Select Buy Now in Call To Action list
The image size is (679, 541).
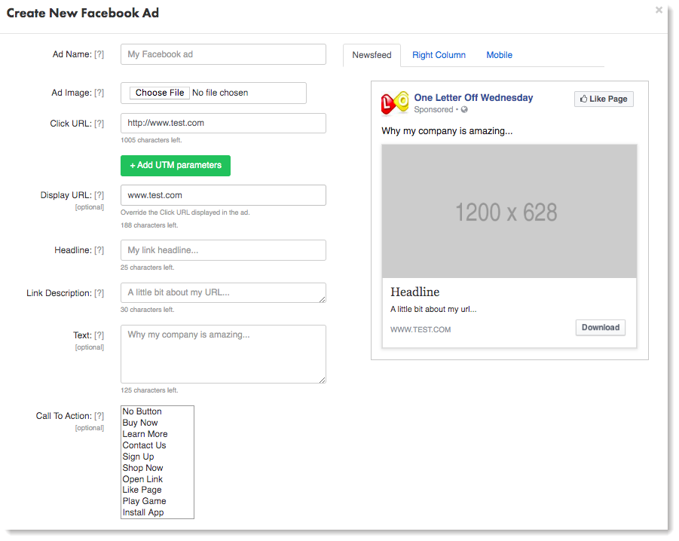[x=158, y=423]
